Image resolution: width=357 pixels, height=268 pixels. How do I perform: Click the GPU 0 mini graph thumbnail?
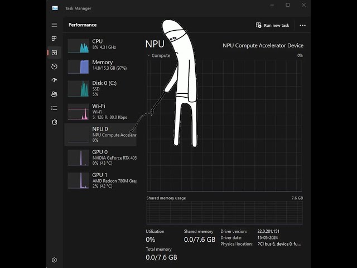(78, 157)
